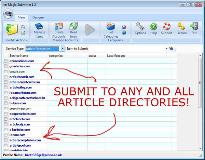Check the isnare.com checkbox
This screenshot has width=205, height=160.
coord(5,135)
